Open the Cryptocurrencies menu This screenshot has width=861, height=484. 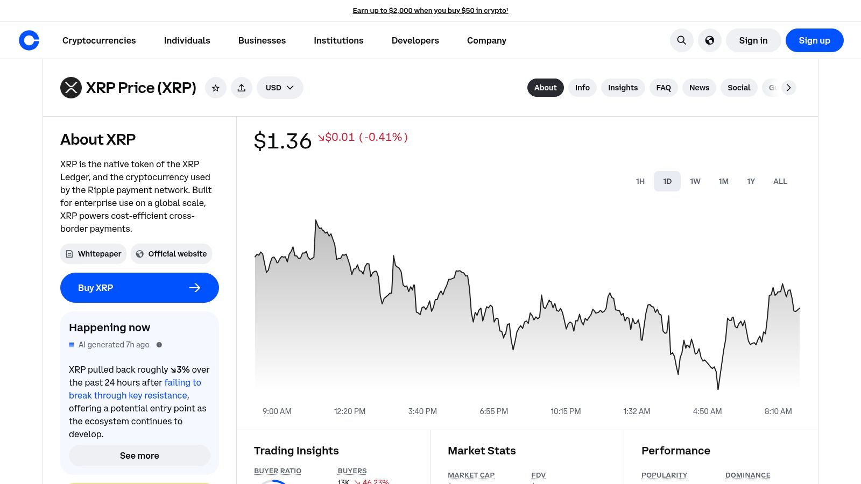[x=99, y=40]
